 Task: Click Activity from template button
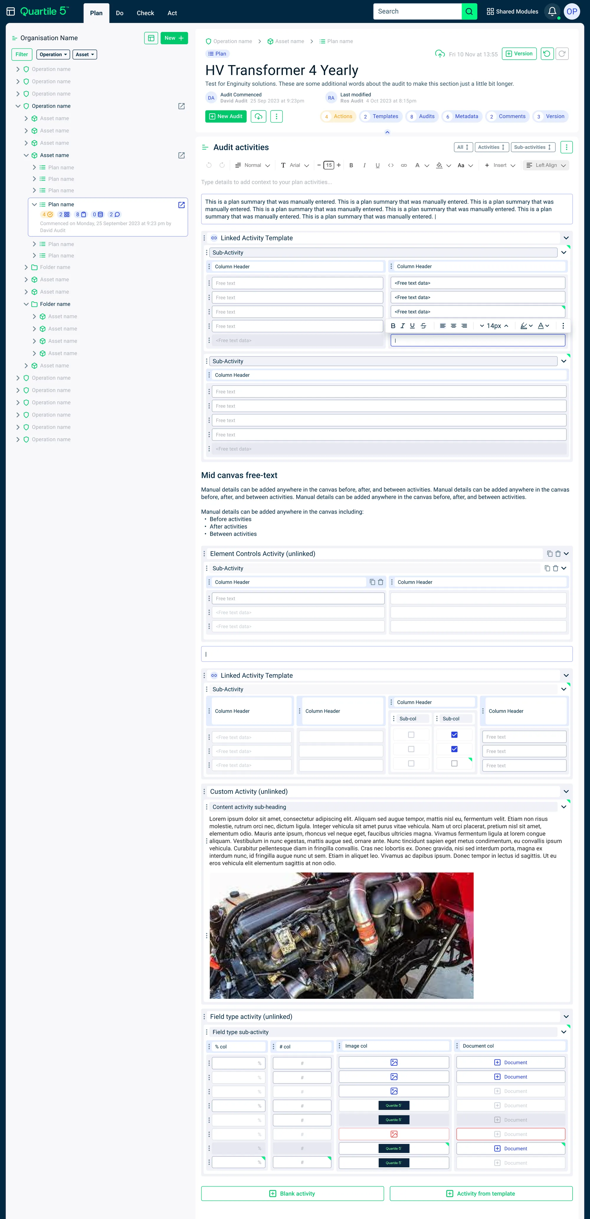click(x=481, y=1193)
